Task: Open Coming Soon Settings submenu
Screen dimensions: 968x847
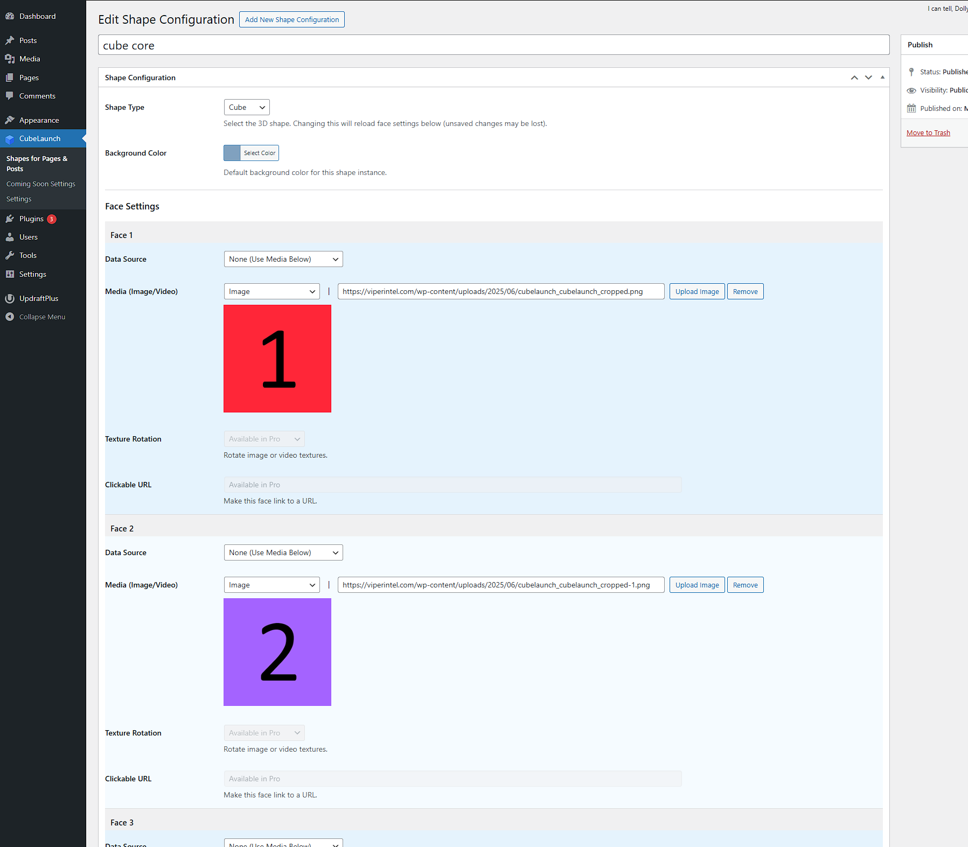Action: [x=41, y=184]
